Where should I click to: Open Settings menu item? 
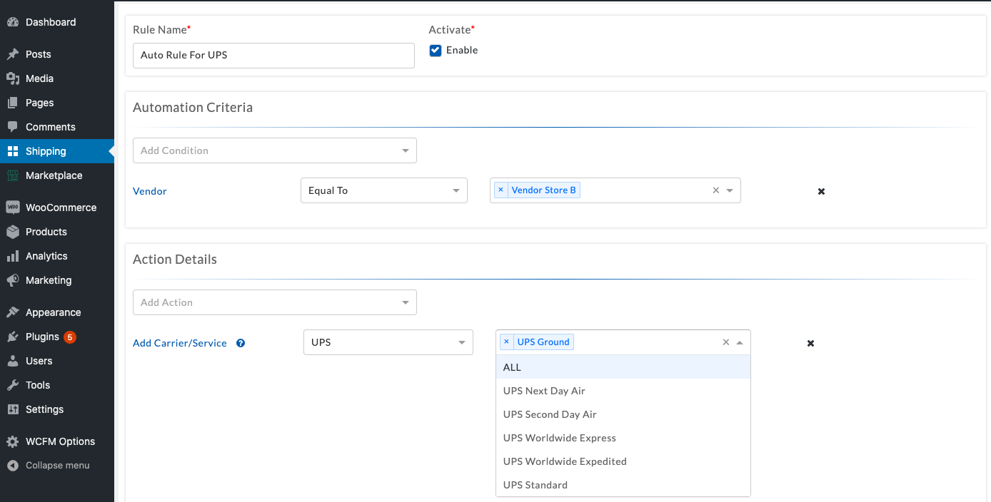click(x=45, y=409)
